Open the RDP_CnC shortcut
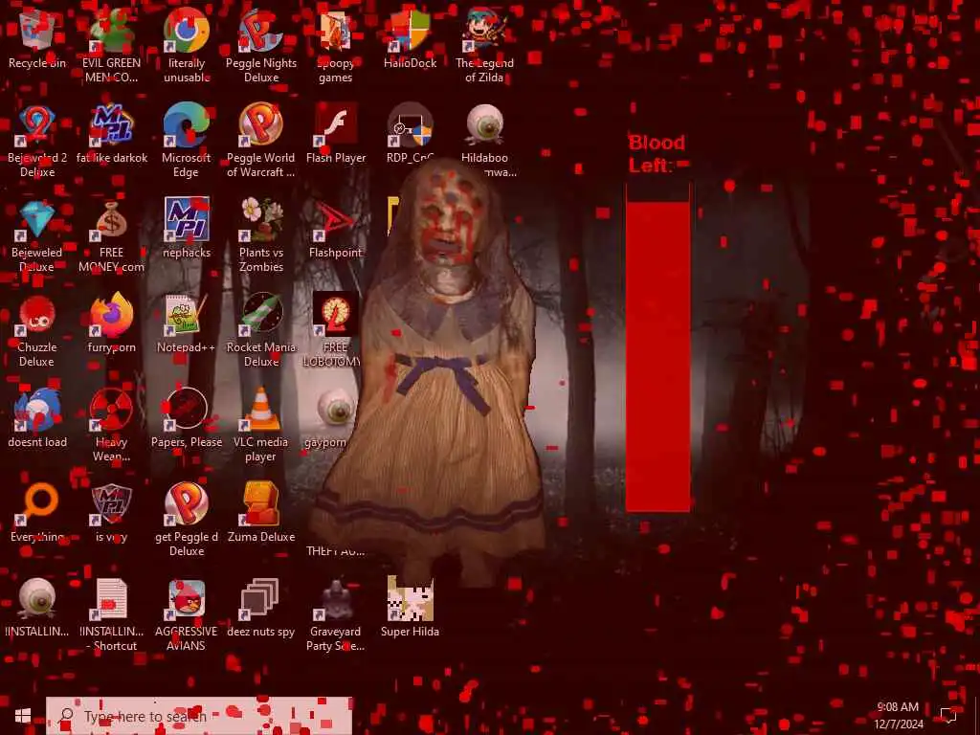This screenshot has width=980, height=735. click(x=410, y=125)
